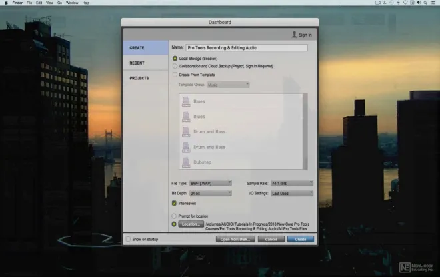The image size is (440, 277).
Task: Open the Bit Depth dropdown
Action: (x=211, y=193)
